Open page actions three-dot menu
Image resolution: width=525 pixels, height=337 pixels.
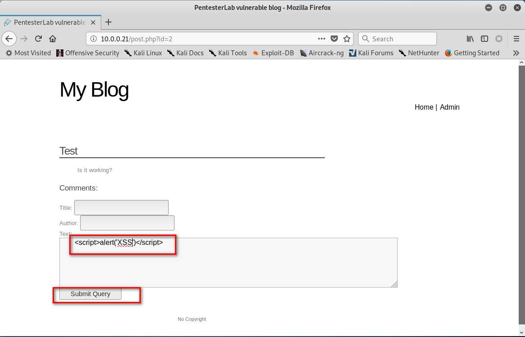[x=321, y=39]
